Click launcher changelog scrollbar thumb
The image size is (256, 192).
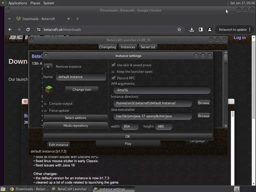(226, 59)
